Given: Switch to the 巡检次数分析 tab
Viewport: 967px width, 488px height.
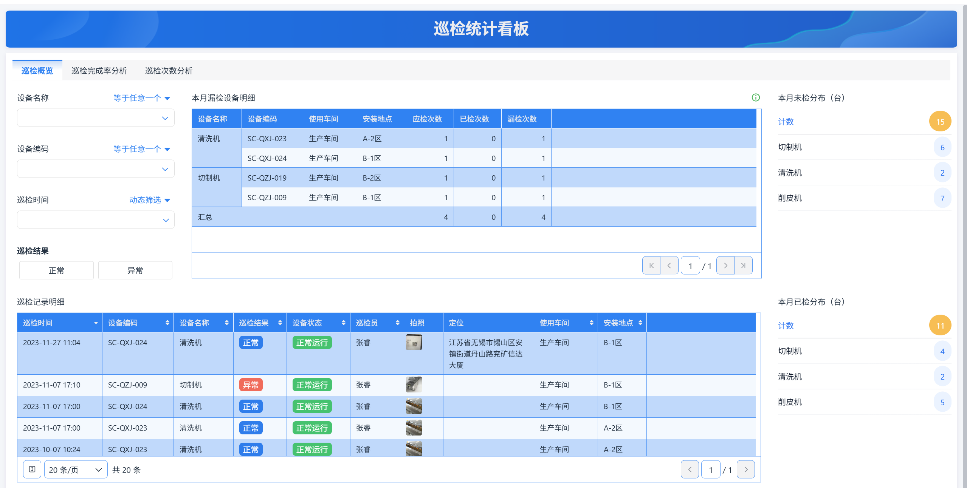Looking at the screenshot, I should [169, 71].
